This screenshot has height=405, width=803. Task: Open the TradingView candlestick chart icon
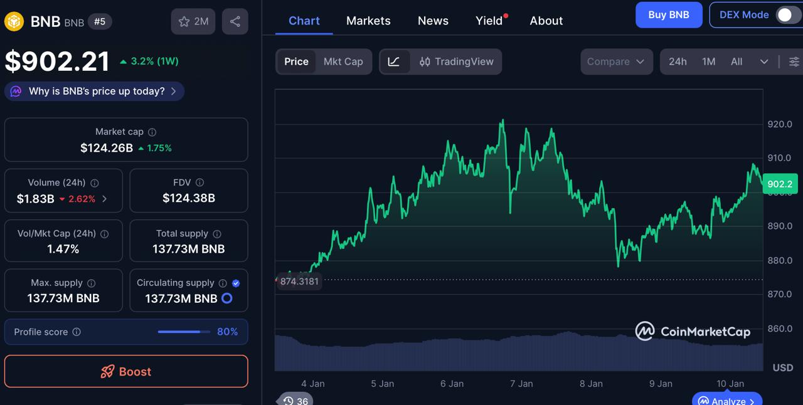[x=424, y=61]
